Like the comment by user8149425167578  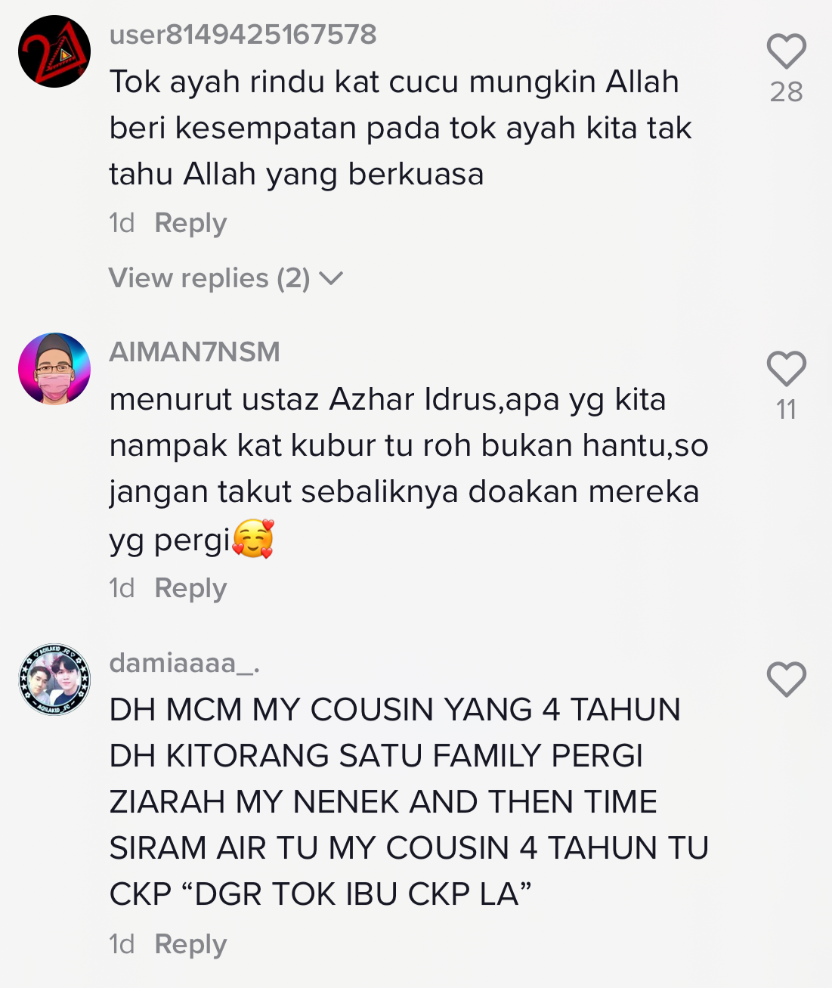786,51
